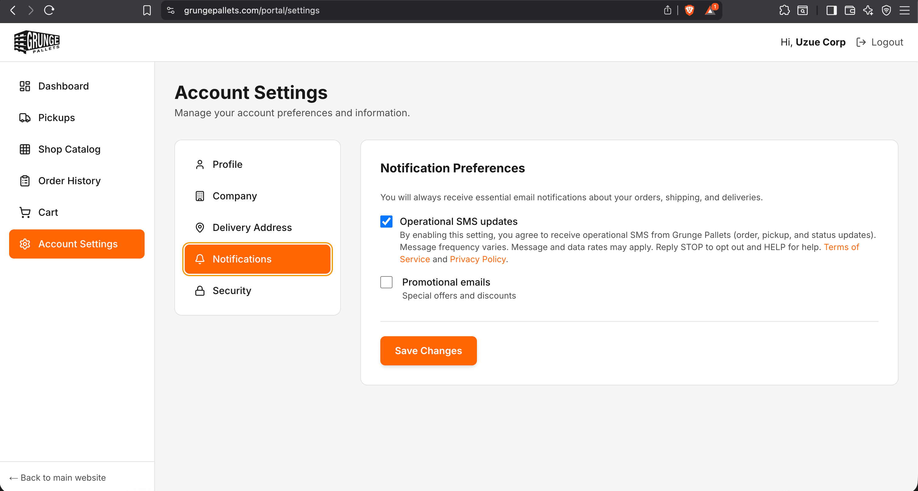
Task: Click Back to main website
Action: click(x=57, y=477)
